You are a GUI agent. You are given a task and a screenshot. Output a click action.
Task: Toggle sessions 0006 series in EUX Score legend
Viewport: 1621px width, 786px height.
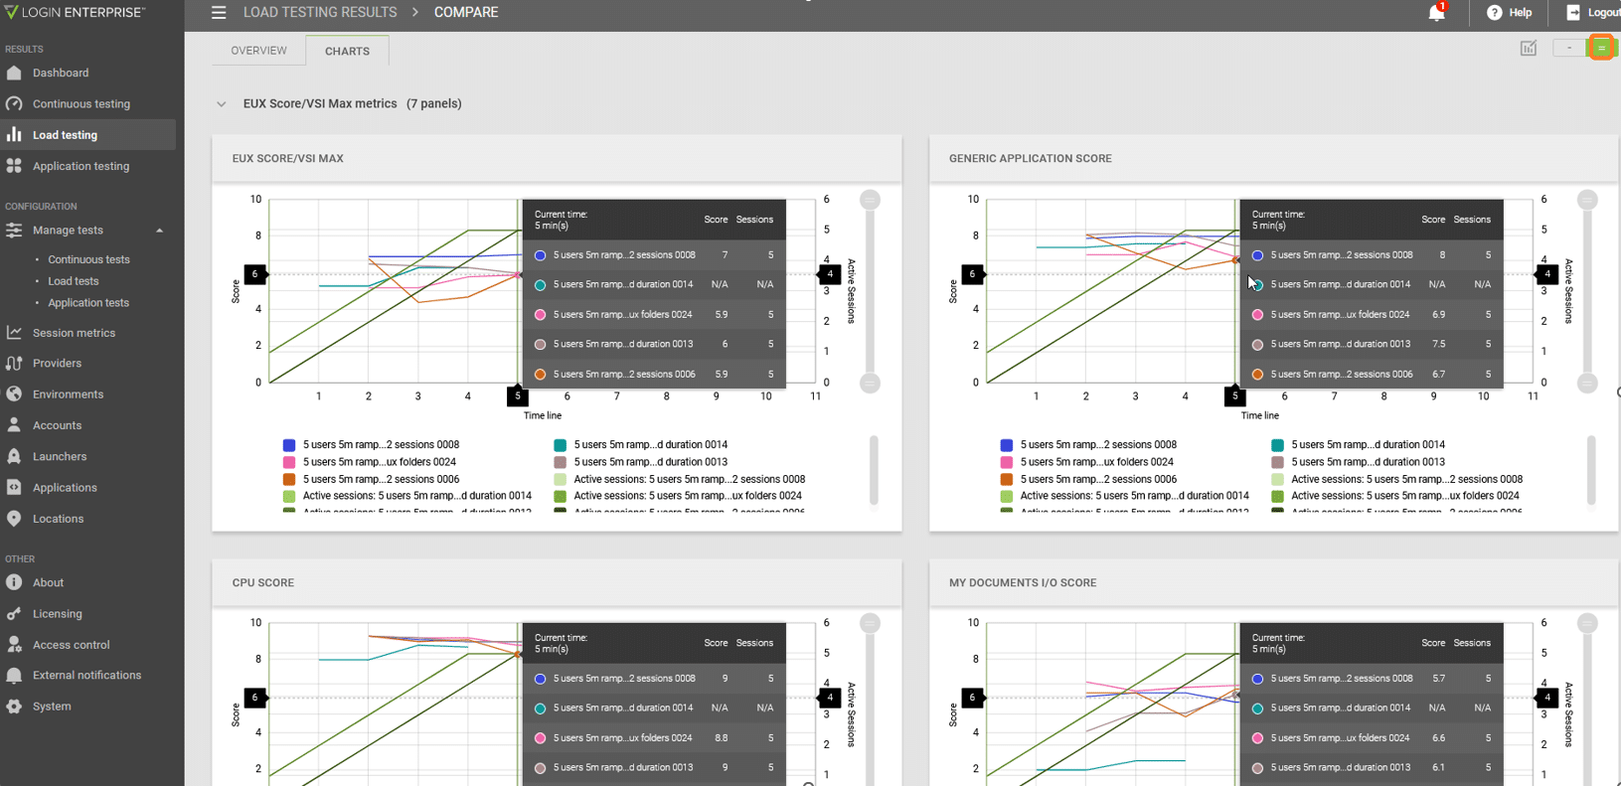coord(371,479)
